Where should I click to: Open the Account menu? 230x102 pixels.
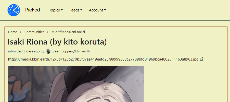tap(97, 10)
